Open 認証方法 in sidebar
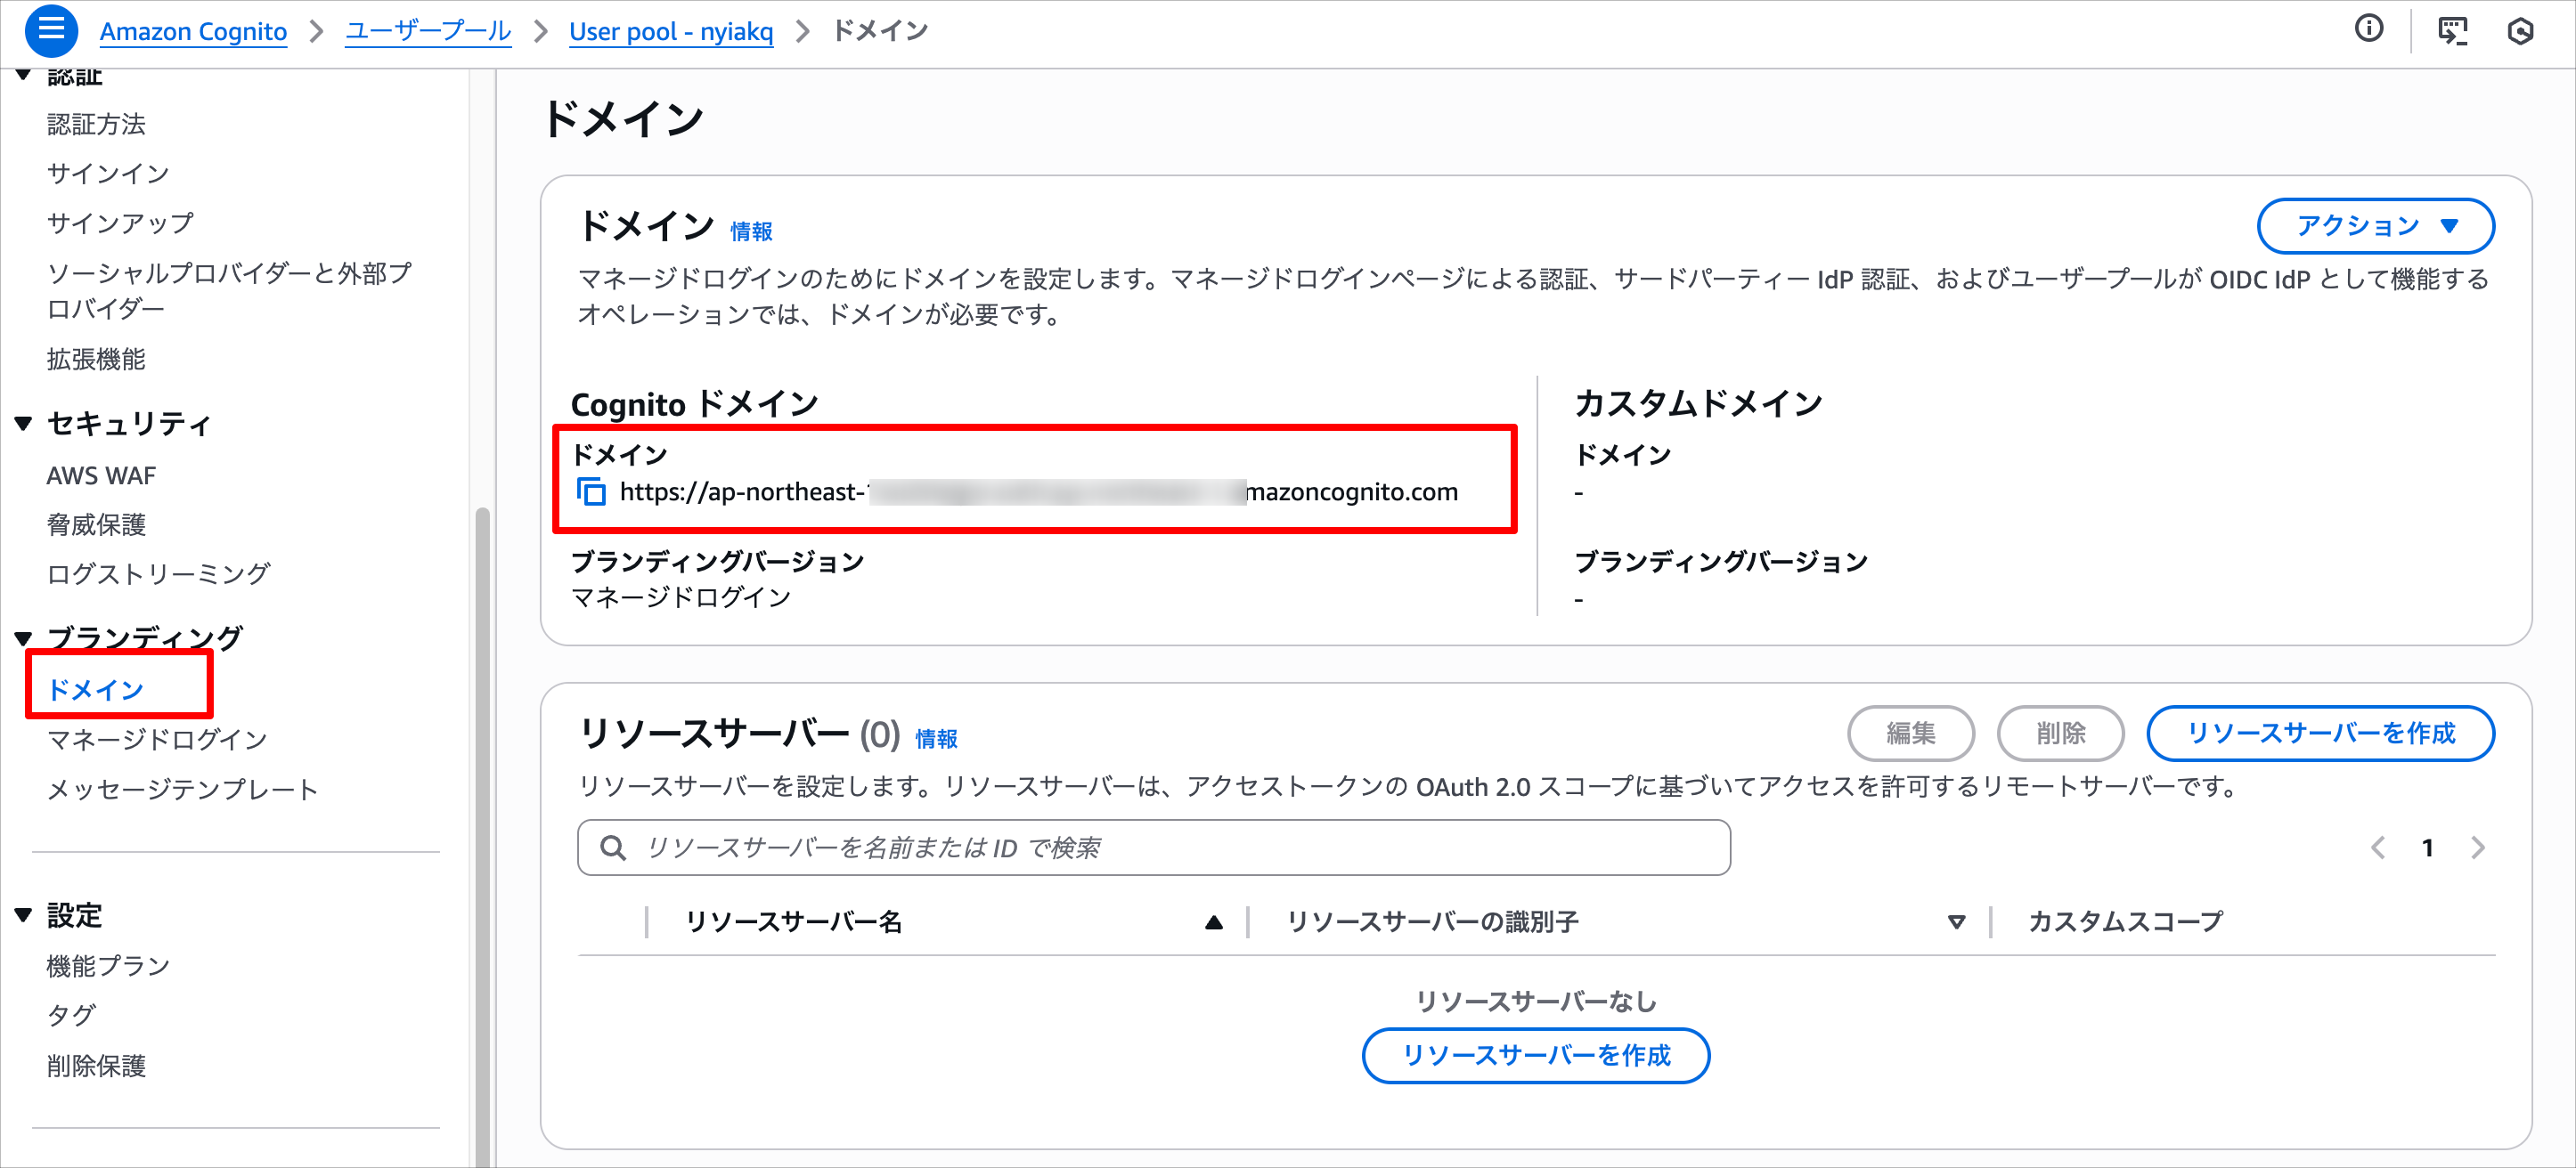 (x=96, y=124)
